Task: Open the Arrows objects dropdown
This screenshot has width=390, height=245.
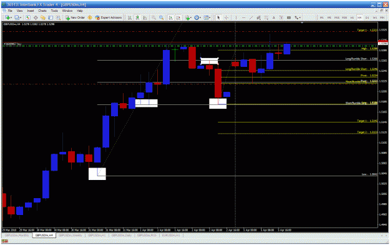Action: coord(298,17)
